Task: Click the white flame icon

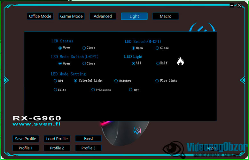Action: point(180,61)
